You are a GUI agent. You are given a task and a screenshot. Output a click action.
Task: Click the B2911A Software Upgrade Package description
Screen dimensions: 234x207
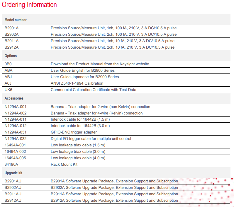pyautogui.click(x=114, y=194)
